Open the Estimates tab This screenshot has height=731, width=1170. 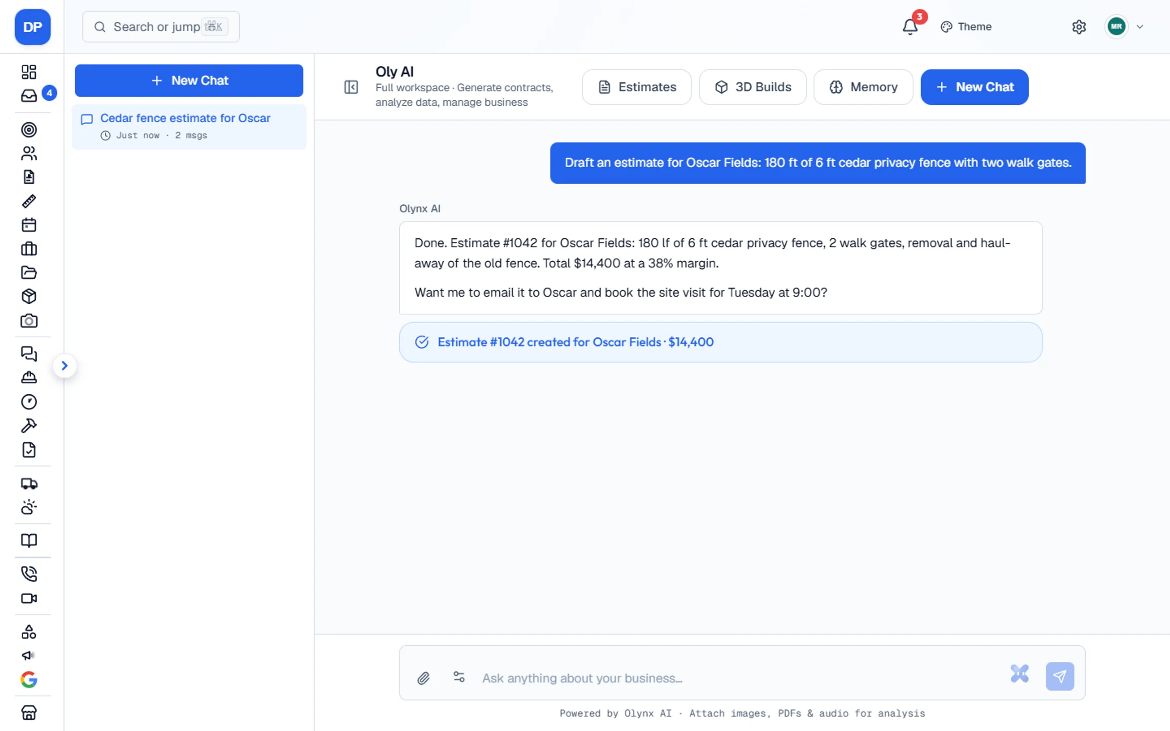[637, 87]
